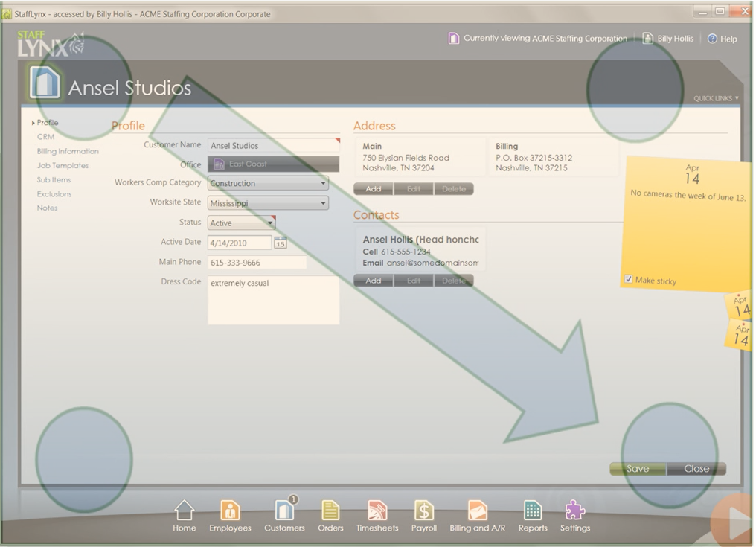Click the Active Date text field
Screen dimensions: 756x547
click(240, 243)
